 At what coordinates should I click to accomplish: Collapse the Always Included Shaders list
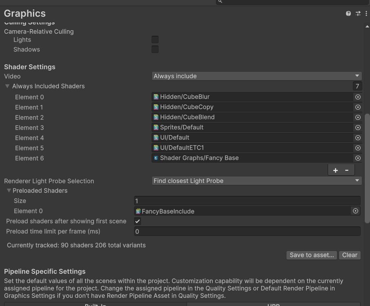(x=7, y=86)
